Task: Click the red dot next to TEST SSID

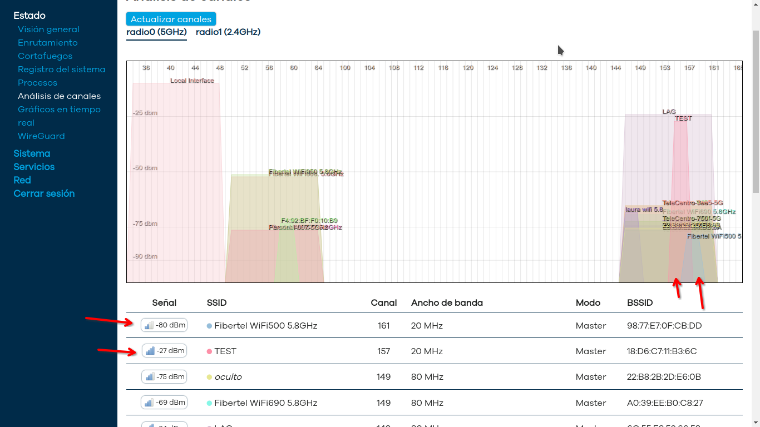Action: click(x=208, y=351)
